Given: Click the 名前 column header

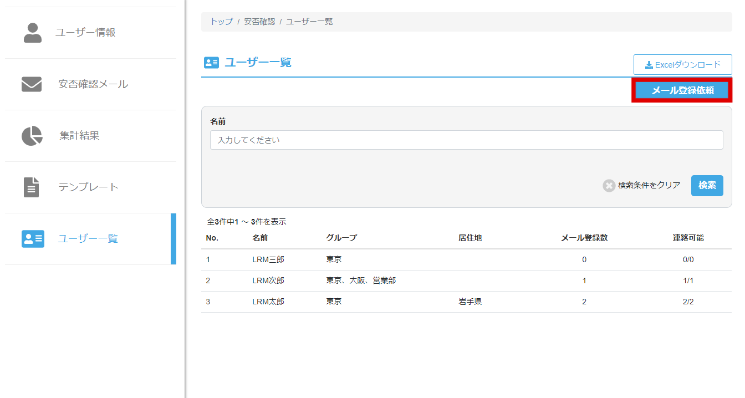Looking at the screenshot, I should [260, 238].
